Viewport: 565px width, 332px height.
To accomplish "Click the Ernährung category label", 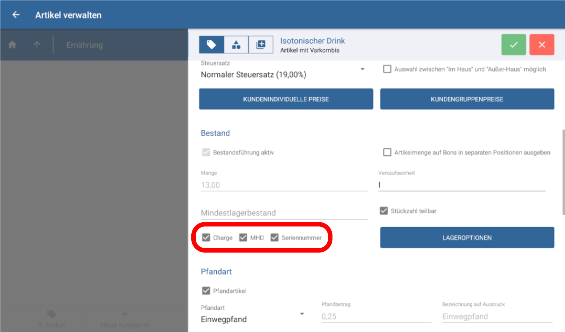I will [85, 45].
